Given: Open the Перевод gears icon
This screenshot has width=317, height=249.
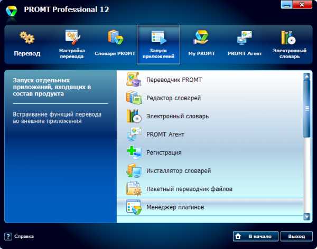Looking at the screenshot, I should click(x=27, y=38).
